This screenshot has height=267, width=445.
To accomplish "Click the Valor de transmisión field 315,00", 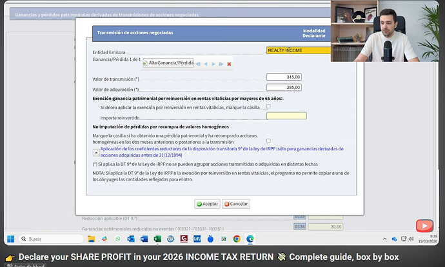I will point(284,77).
